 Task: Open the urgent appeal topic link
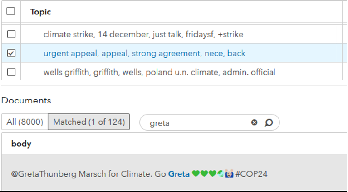(x=144, y=53)
